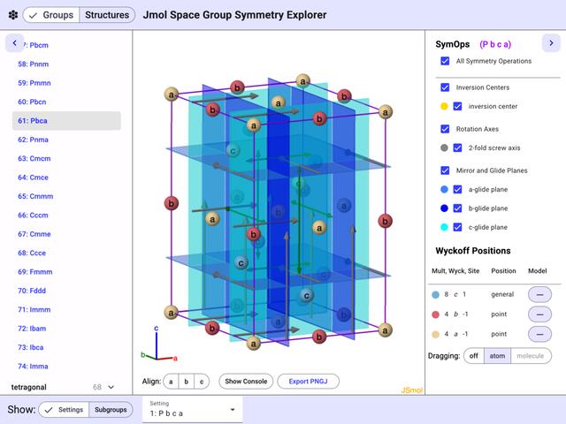
Task: Toggle the 2-fold screw axis checkbox
Action: (x=457, y=148)
